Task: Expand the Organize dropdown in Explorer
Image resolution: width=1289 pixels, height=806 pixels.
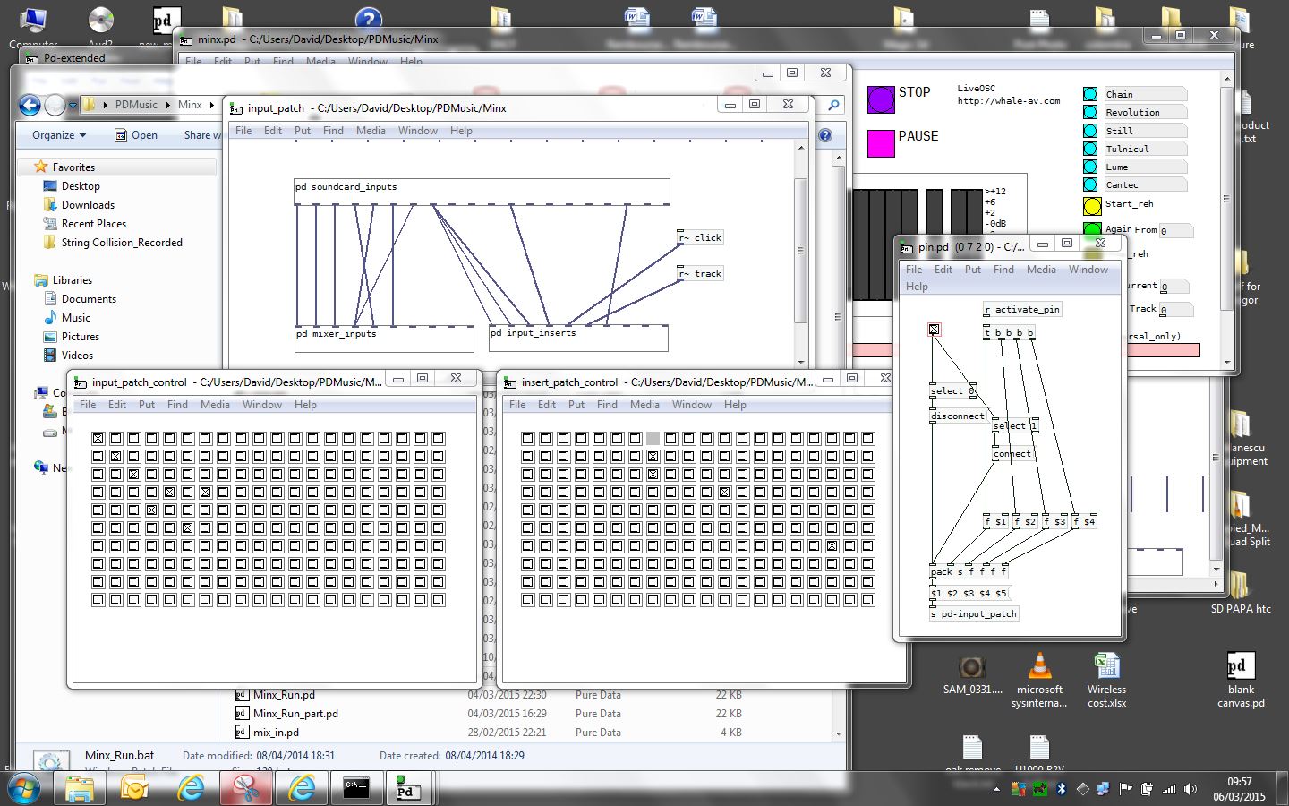Action: click(59, 135)
